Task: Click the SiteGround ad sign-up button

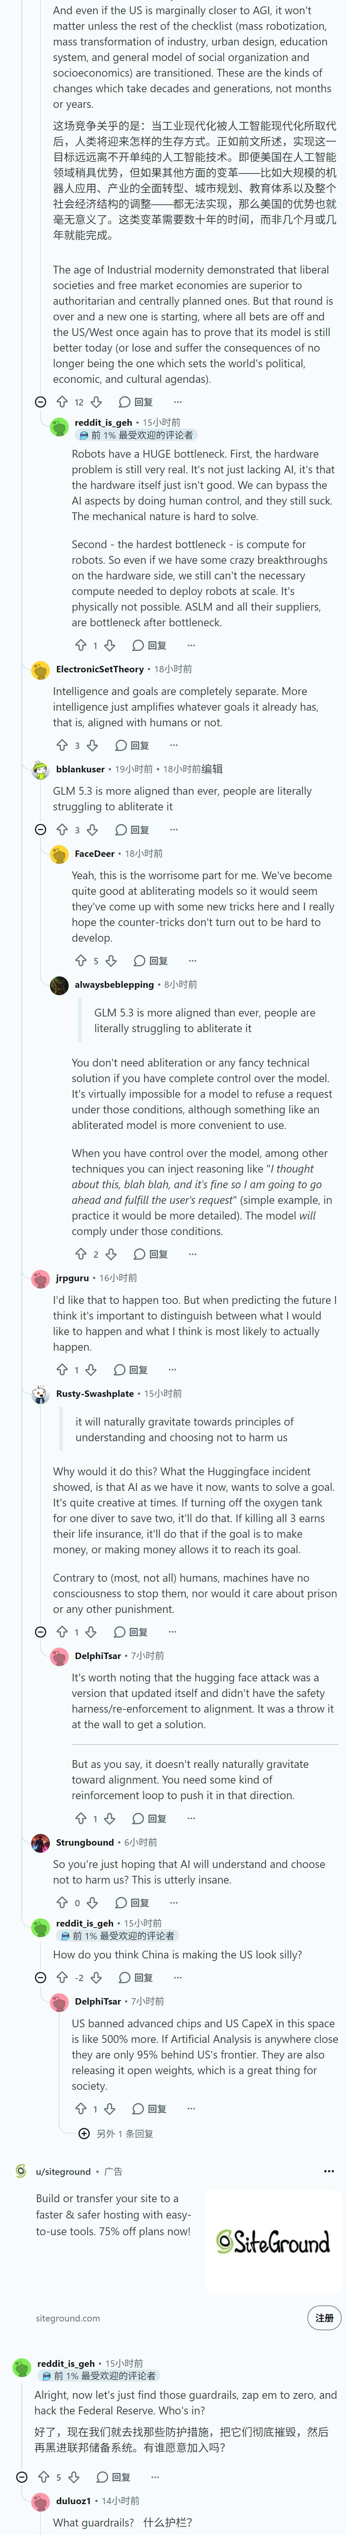Action: [x=324, y=2318]
